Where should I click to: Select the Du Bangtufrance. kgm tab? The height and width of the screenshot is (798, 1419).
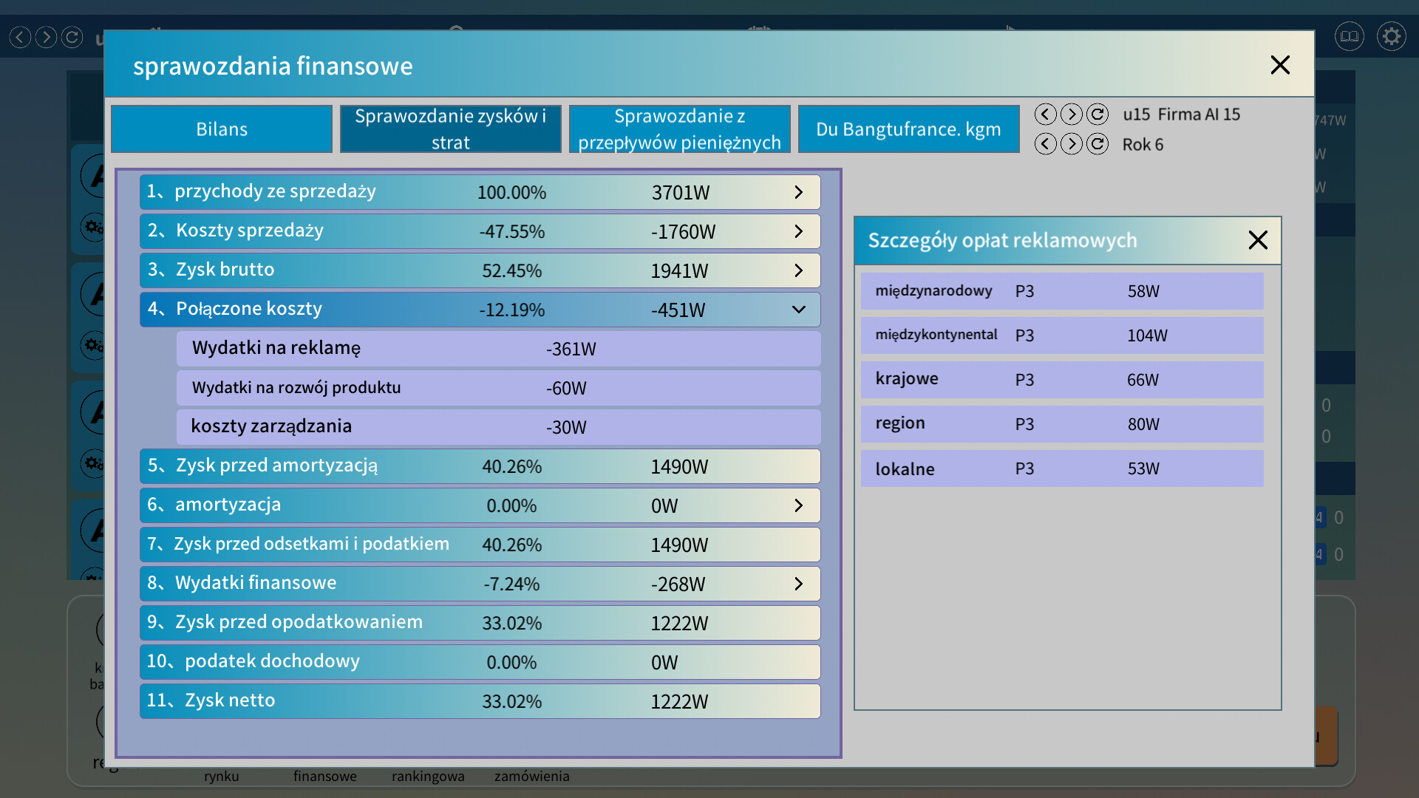click(x=908, y=129)
